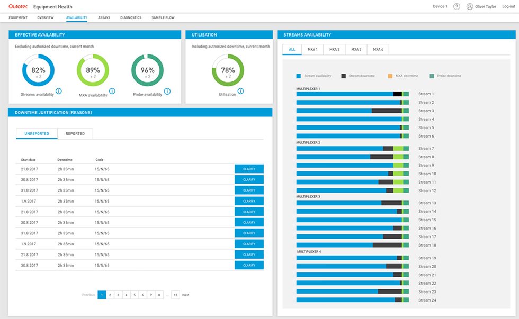519x319 pixels.
Task: Go to page 5 of downtime list
Action: (134, 295)
